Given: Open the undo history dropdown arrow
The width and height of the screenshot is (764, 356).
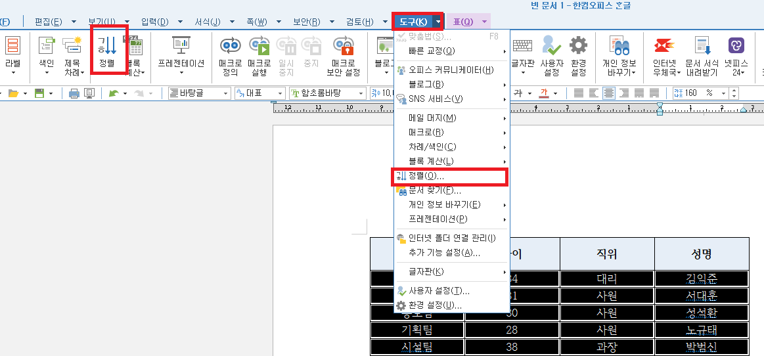Looking at the screenshot, I should pyautogui.click(x=125, y=93).
